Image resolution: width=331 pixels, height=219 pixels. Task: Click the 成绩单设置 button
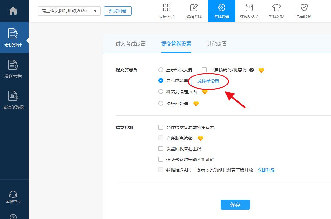click(x=209, y=81)
